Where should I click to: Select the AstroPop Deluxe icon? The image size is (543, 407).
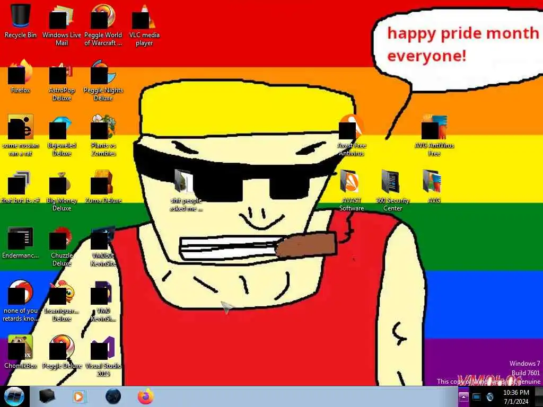pos(62,81)
